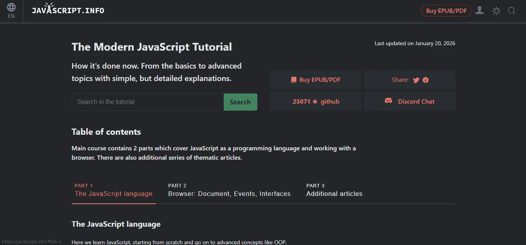Viewport: 526px width, 245px height.
Task: Visit the github repository link
Action: click(x=329, y=101)
